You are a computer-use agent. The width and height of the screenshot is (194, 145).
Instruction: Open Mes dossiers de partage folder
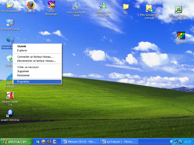click(149, 8)
